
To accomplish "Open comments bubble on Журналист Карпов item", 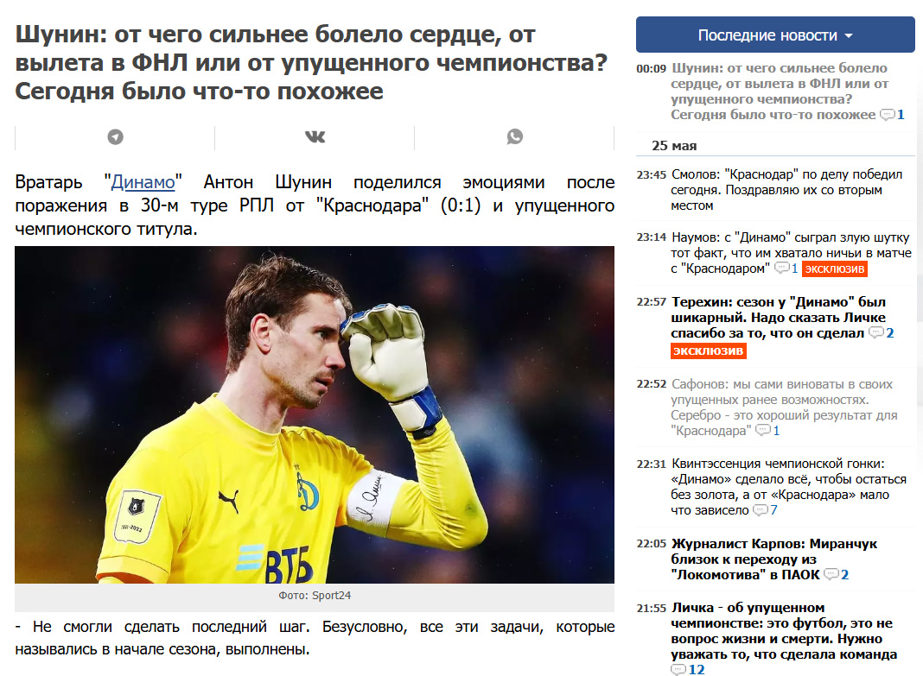I will [x=837, y=574].
